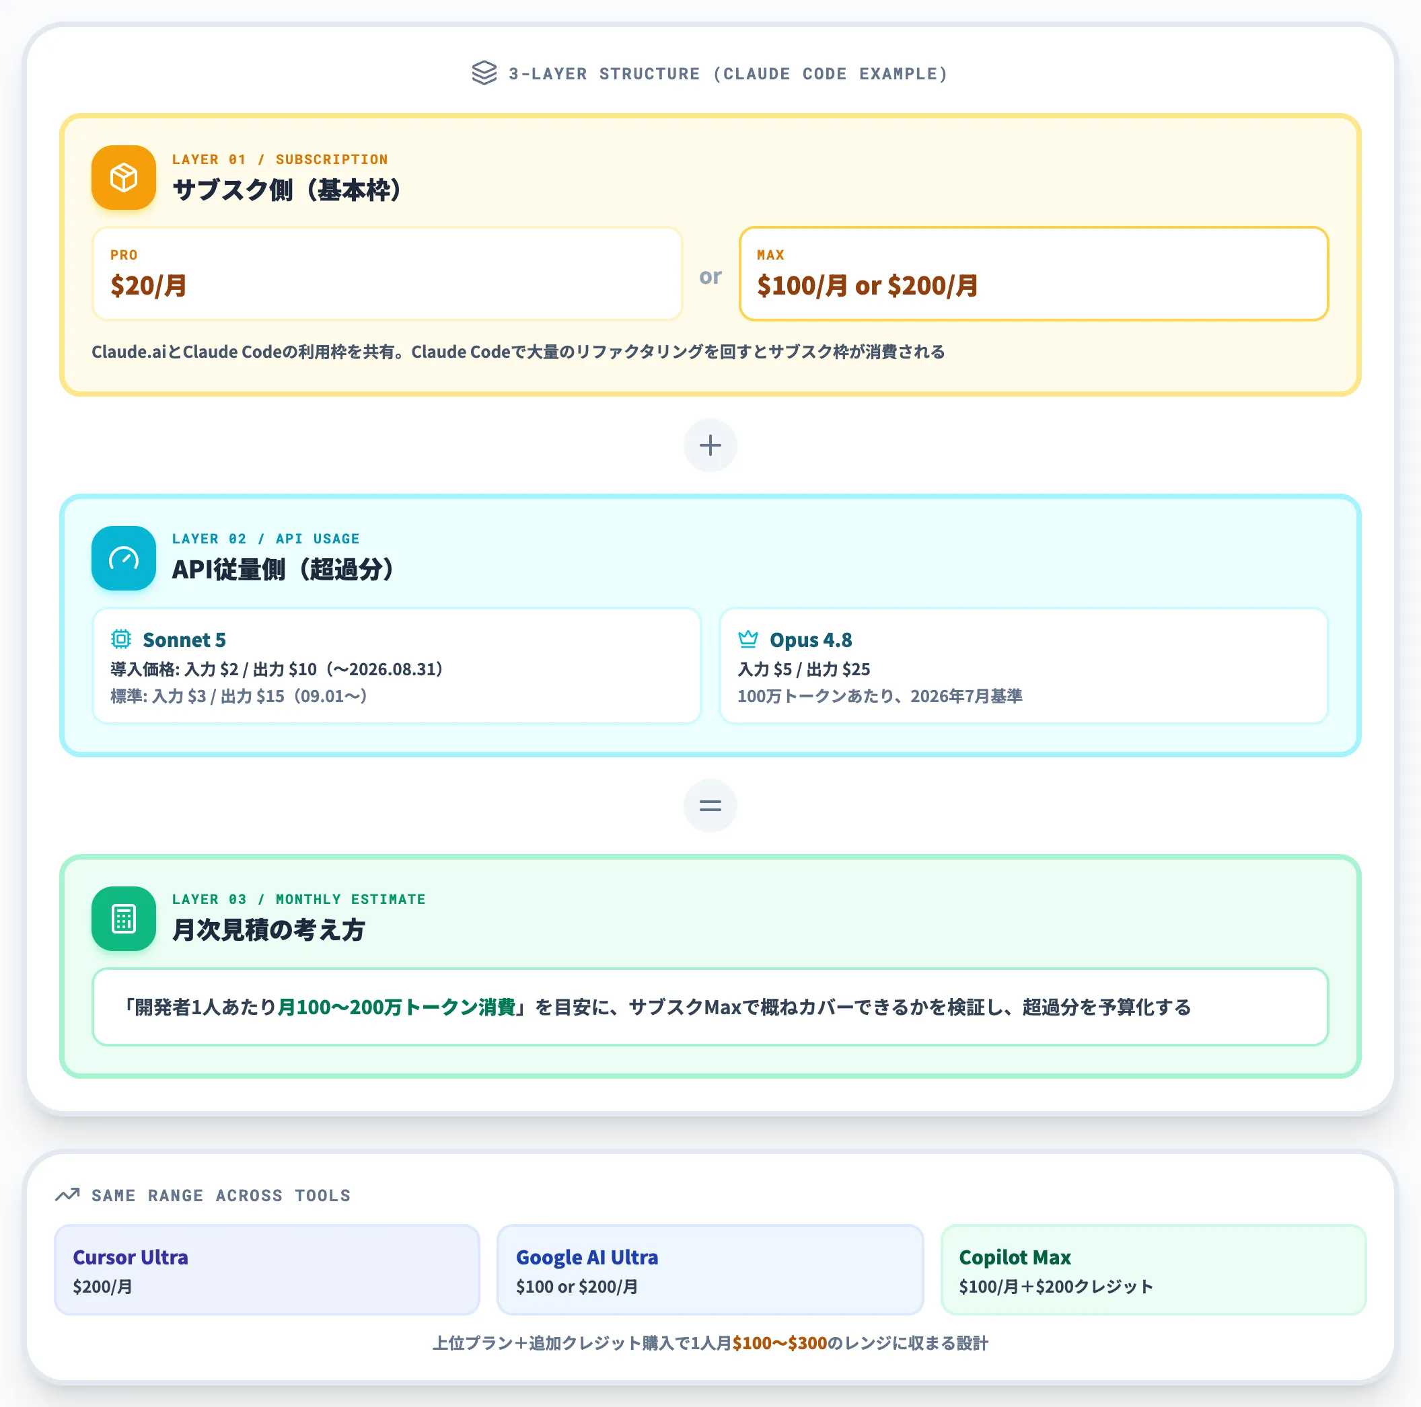Click the 'SAME RANGE ACROSS TOOLS' heading

(x=221, y=1195)
